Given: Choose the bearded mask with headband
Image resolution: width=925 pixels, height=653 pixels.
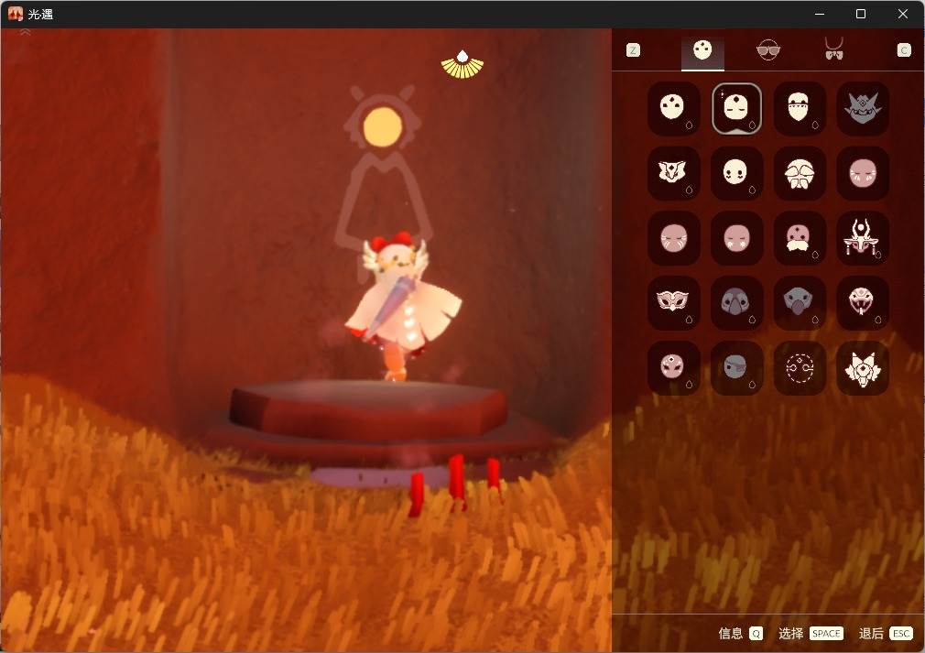Looking at the screenshot, I should coord(800,109).
